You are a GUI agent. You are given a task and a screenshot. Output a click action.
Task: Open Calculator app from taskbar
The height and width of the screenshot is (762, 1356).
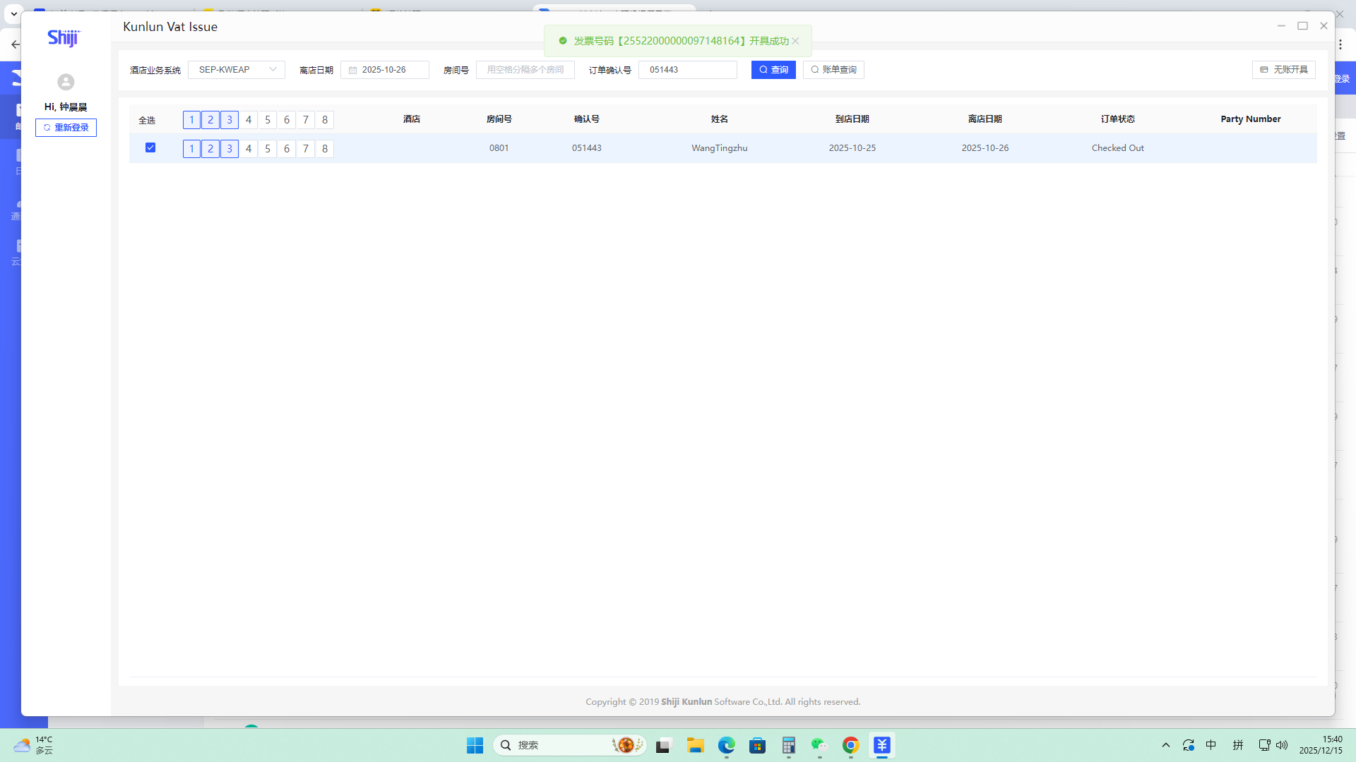788,745
